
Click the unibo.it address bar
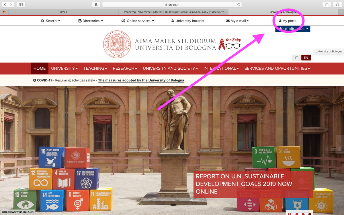pyautogui.click(x=172, y=5)
